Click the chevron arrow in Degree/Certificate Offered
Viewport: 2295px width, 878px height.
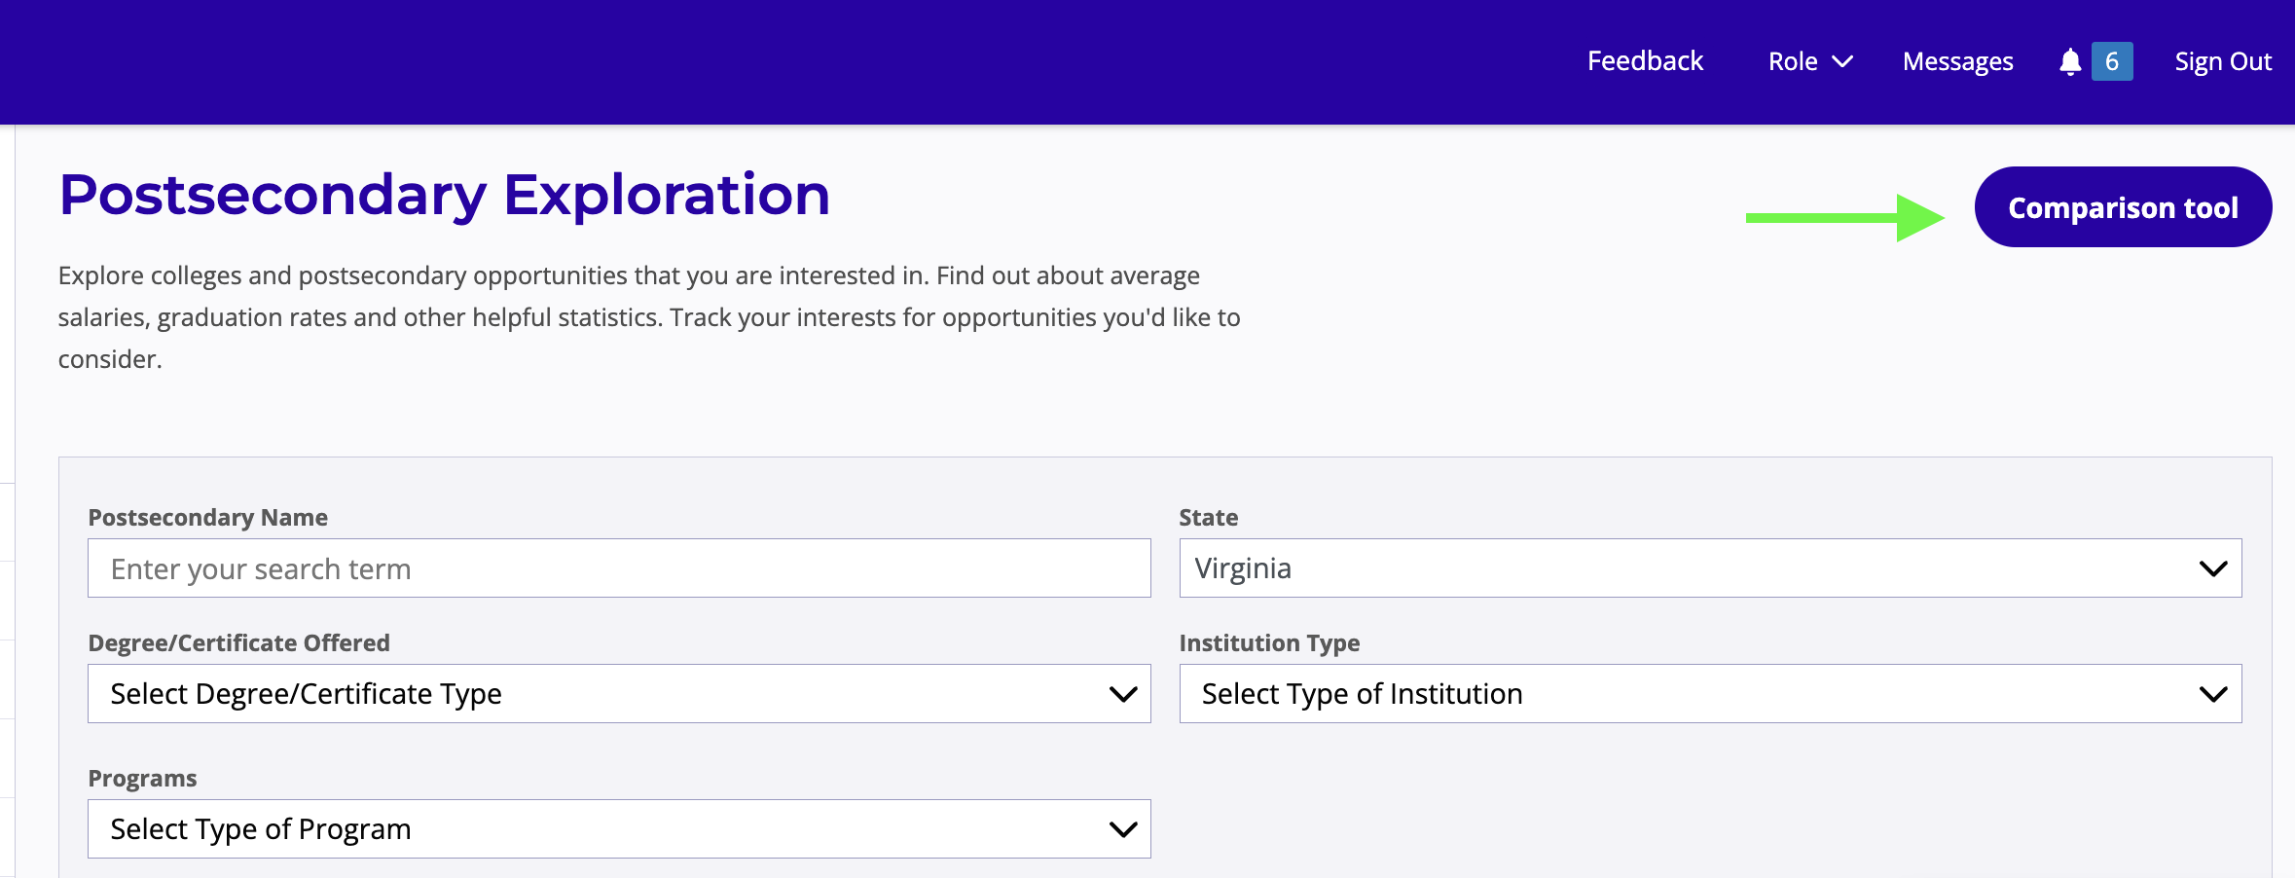(1123, 694)
